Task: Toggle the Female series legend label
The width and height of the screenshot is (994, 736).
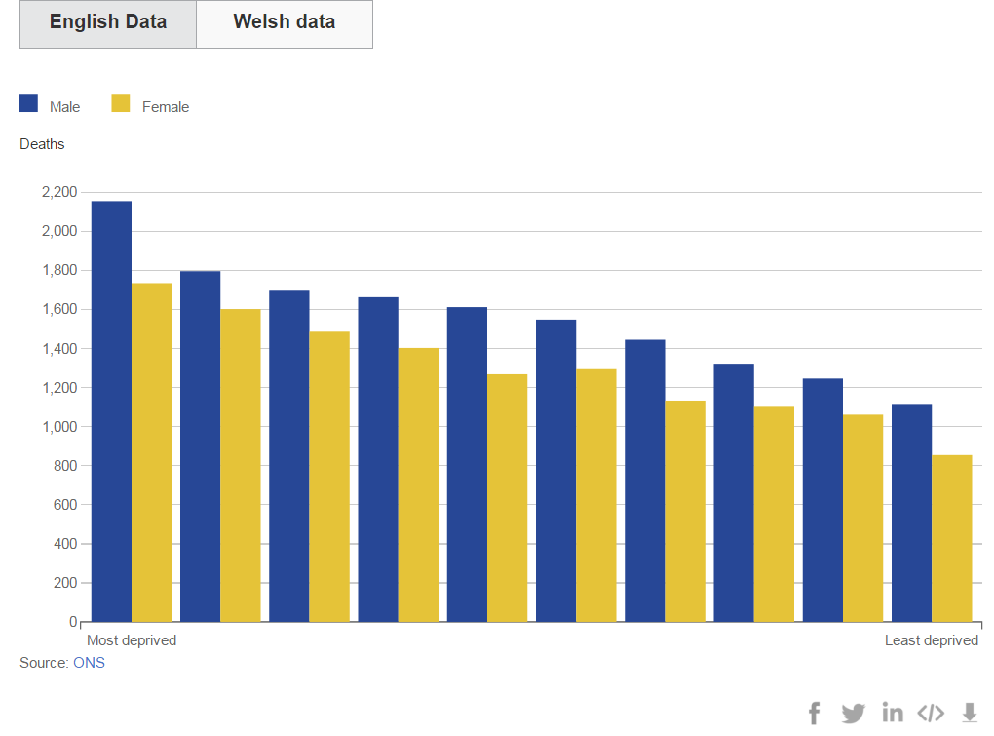Action: (x=166, y=107)
